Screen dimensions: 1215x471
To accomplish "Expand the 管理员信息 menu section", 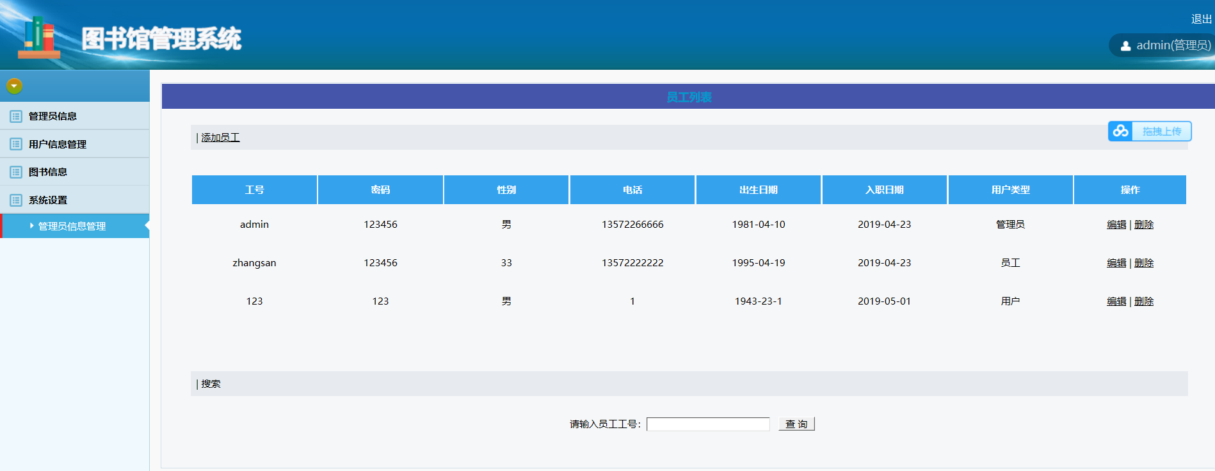I will [52, 116].
